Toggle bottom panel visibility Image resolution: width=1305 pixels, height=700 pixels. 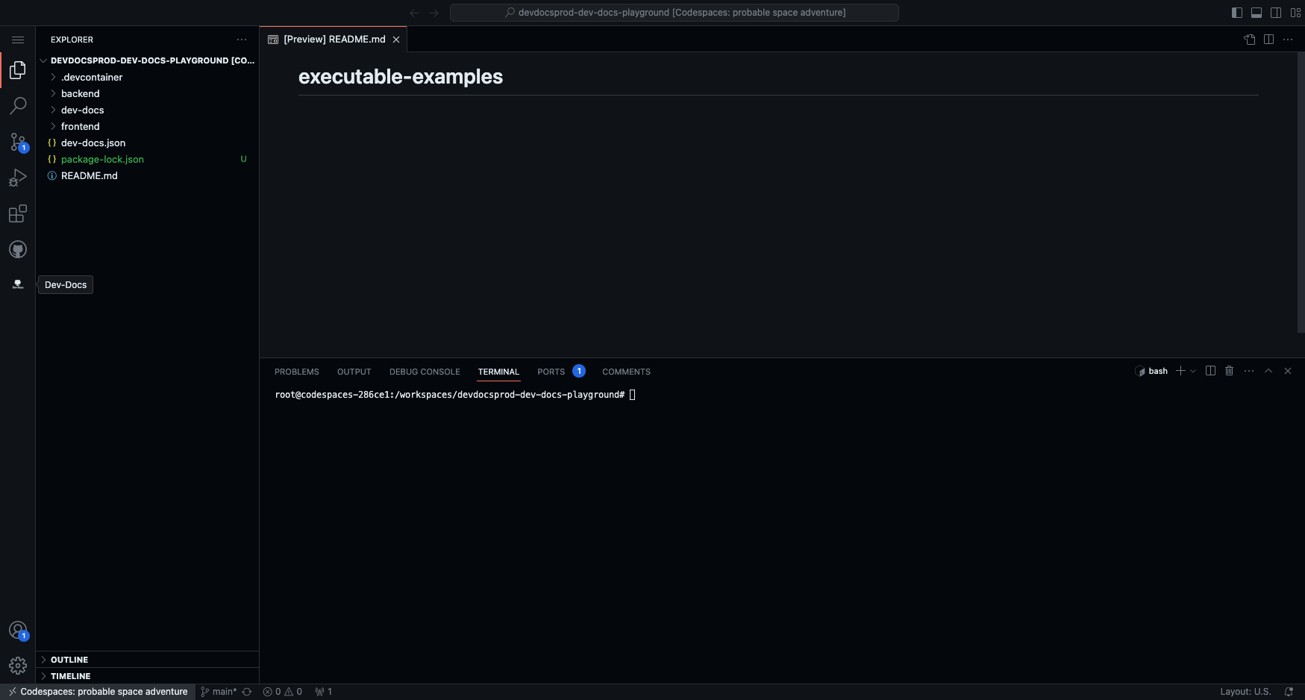point(1257,13)
